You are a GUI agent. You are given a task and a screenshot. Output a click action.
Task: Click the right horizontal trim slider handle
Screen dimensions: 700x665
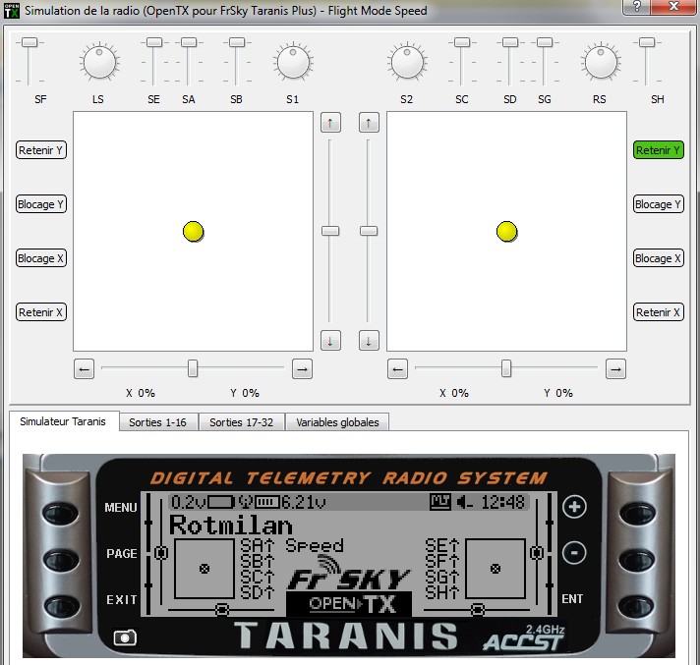click(x=506, y=368)
